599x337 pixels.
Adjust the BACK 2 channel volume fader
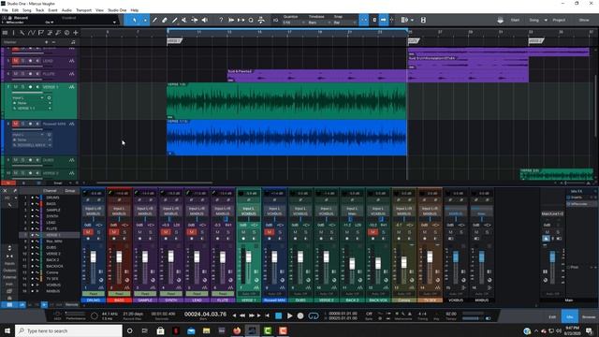tap(352, 263)
